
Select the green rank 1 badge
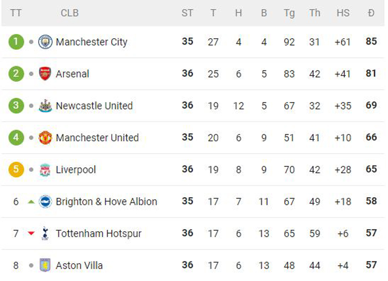[16, 42]
